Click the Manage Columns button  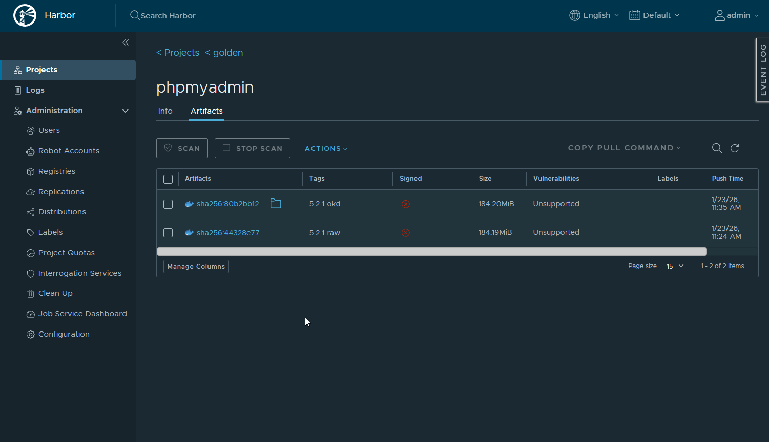pyautogui.click(x=196, y=267)
